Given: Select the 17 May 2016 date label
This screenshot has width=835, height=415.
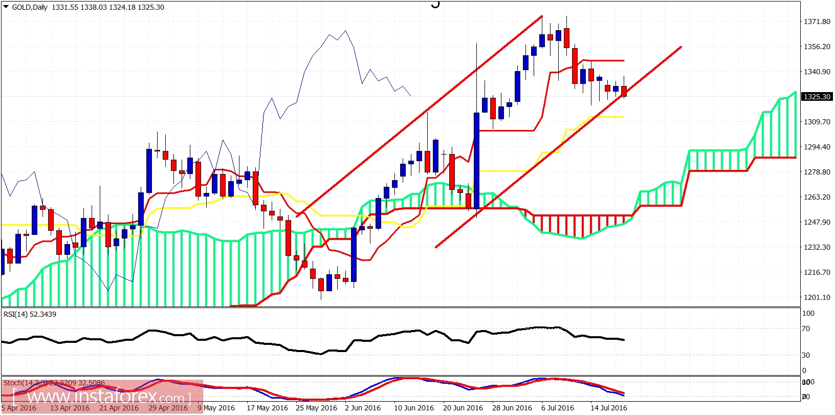Looking at the screenshot, I should click(267, 408).
